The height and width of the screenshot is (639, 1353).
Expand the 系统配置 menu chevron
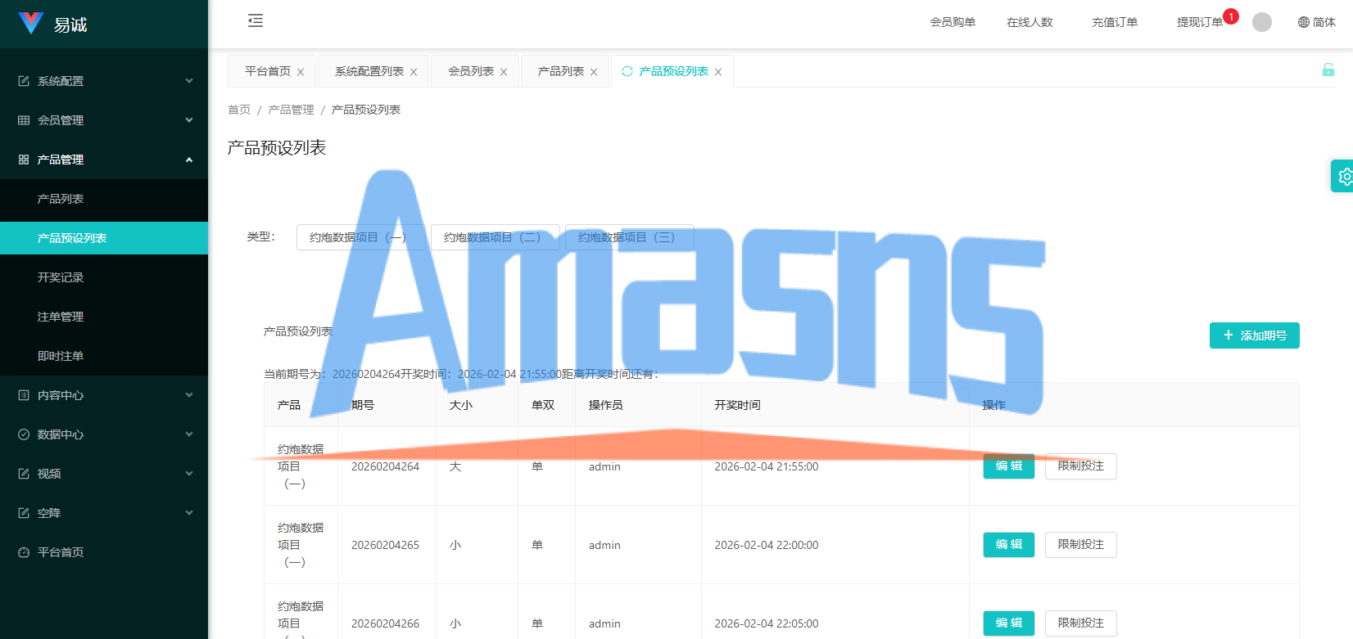[x=189, y=81]
